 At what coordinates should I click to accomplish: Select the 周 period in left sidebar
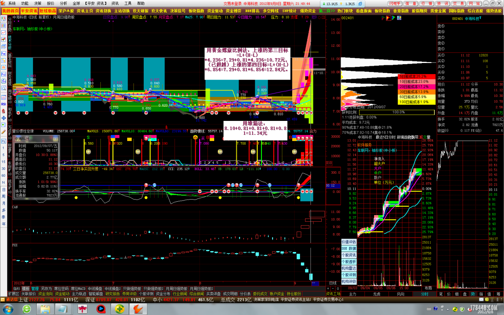pos(4,197)
